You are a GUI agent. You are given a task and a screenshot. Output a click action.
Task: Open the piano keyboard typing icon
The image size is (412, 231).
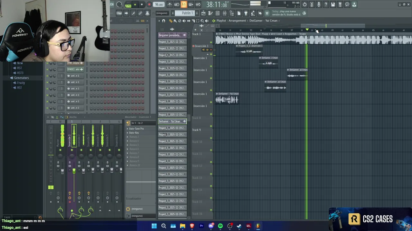pyautogui.click(x=119, y=13)
